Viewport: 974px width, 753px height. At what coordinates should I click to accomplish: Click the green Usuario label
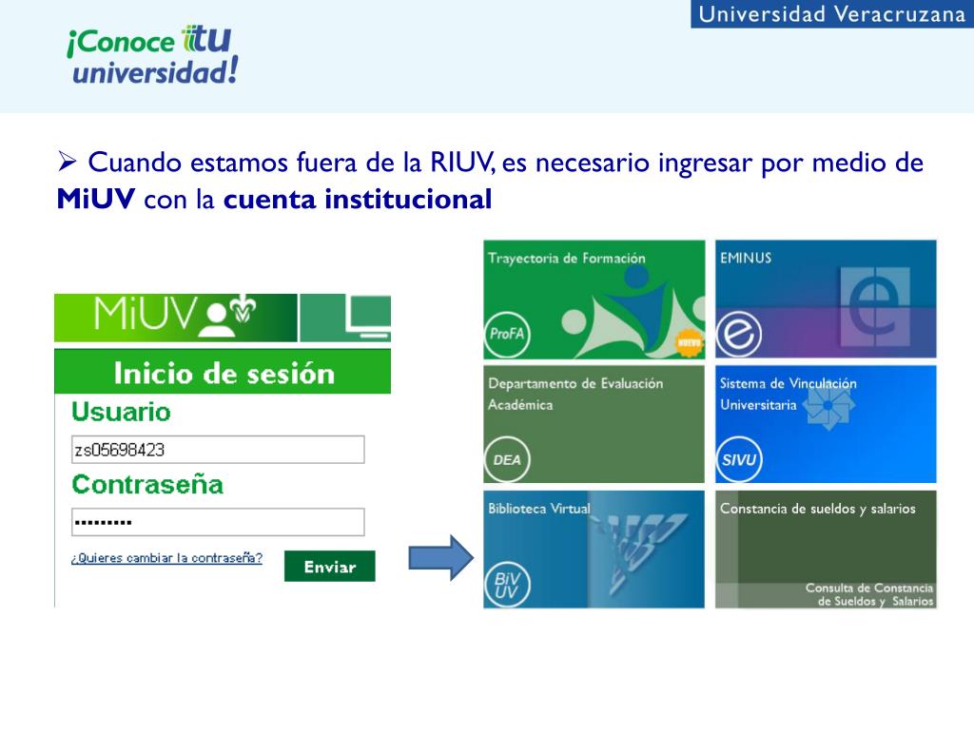[121, 412]
